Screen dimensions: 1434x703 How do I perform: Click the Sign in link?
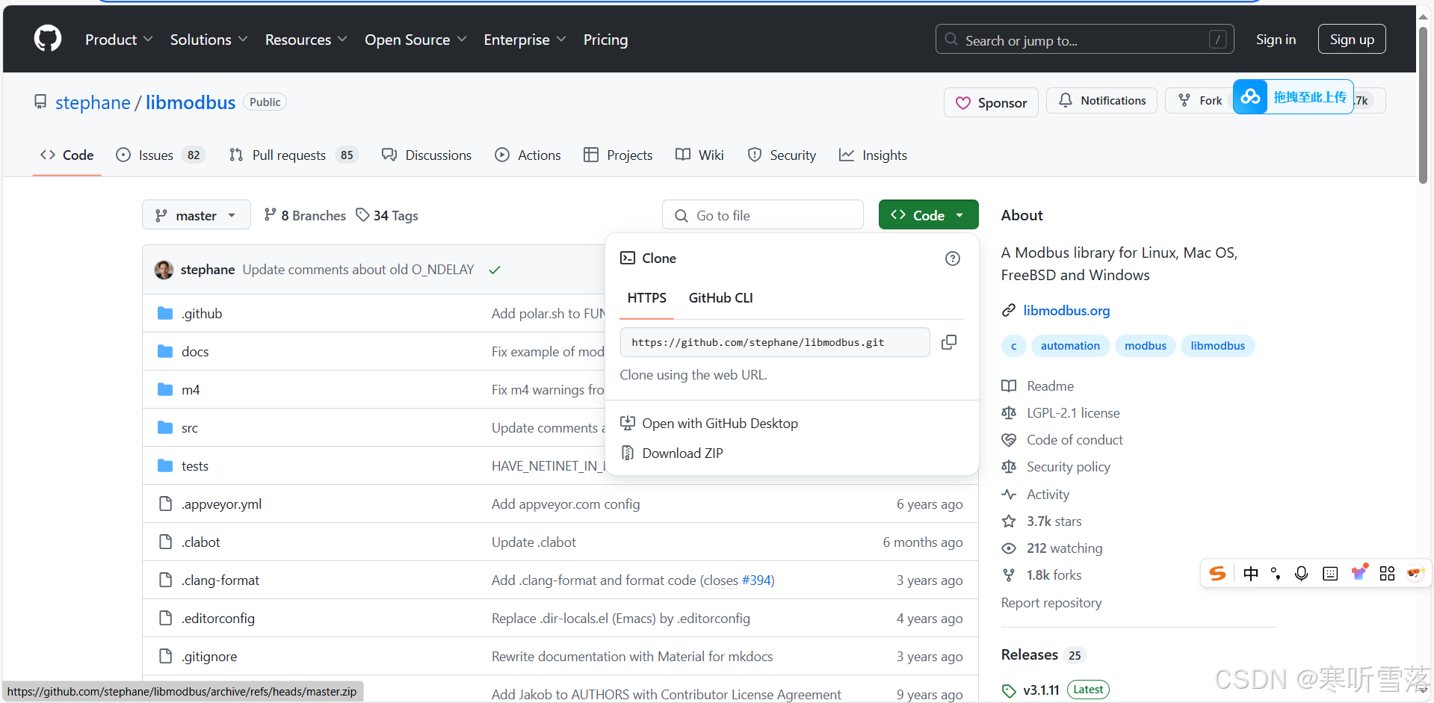1276,40
